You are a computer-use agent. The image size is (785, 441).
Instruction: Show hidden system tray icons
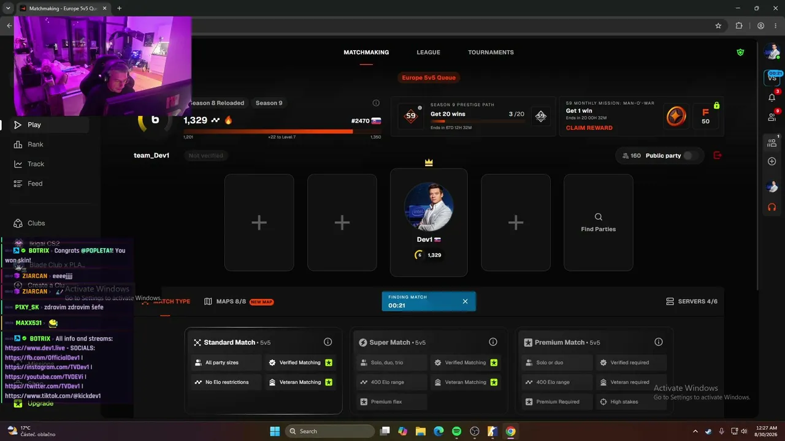[695, 431]
